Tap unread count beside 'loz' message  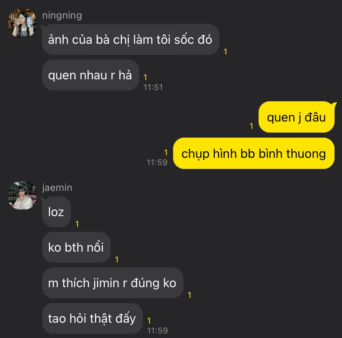[77, 224]
